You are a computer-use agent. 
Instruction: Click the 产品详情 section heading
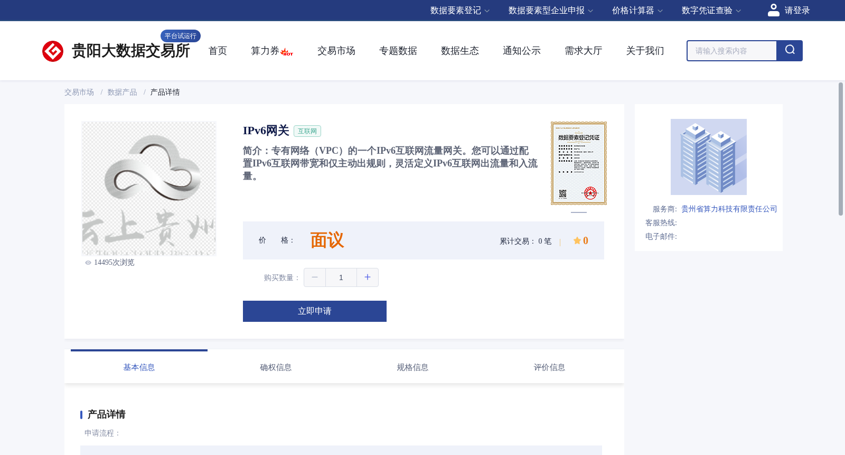pyautogui.click(x=107, y=414)
